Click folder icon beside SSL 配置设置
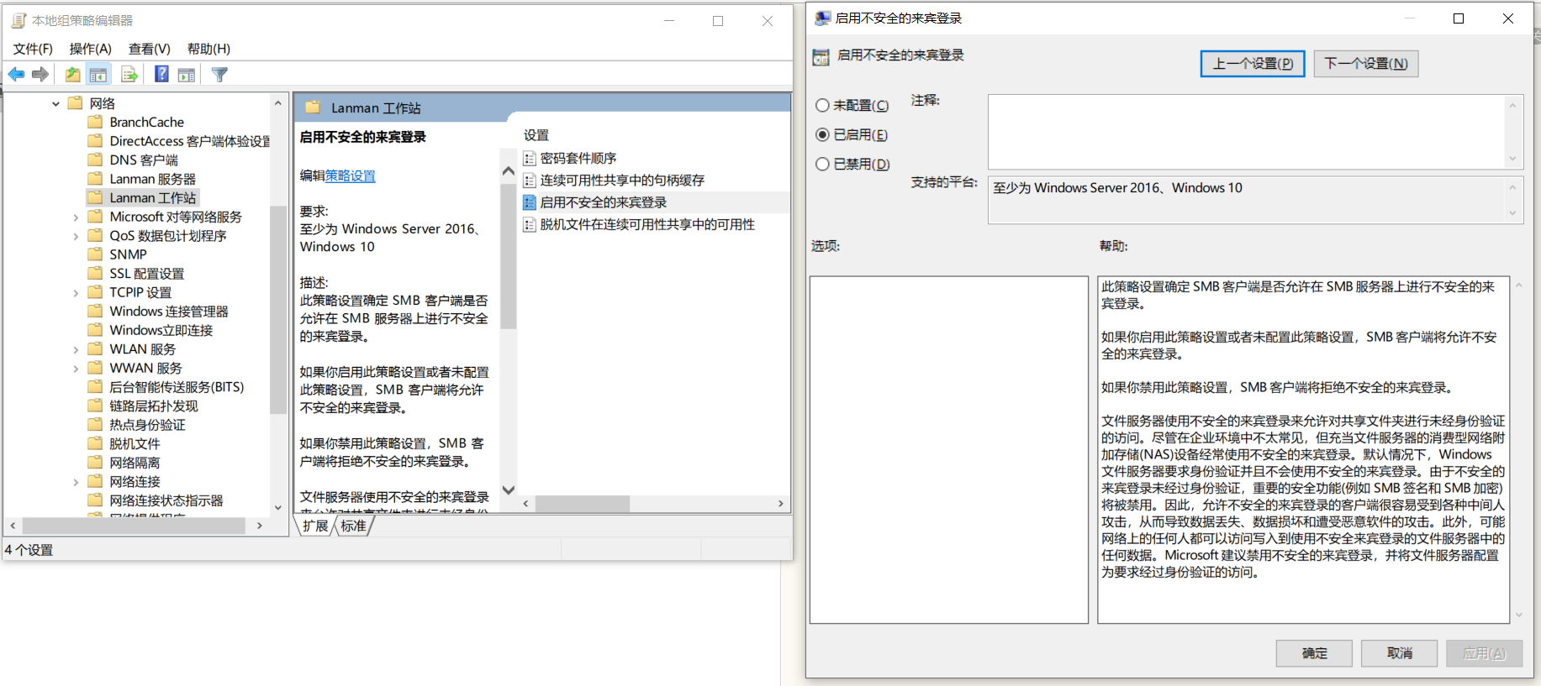Screen dimensions: 1541x686 [x=95, y=273]
